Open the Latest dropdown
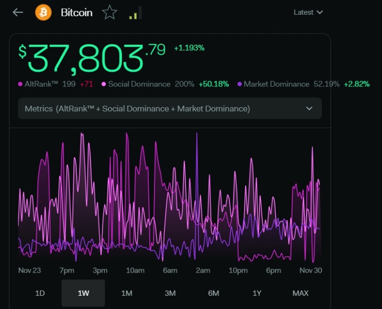382x309 pixels. [308, 12]
